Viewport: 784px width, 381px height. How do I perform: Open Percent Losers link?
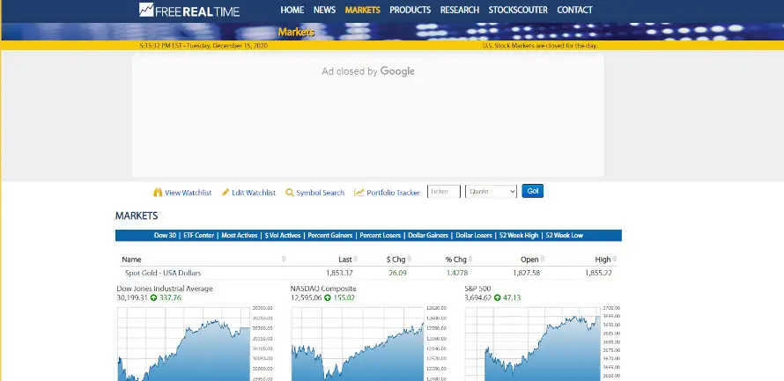[x=381, y=235]
